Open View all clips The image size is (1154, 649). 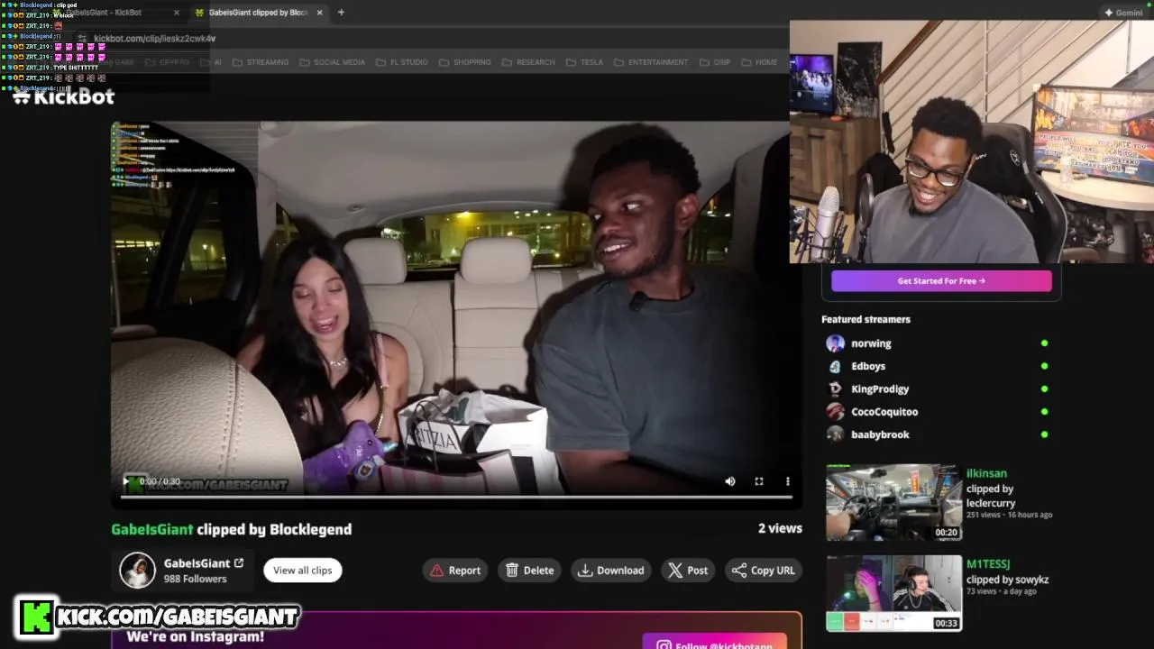[x=303, y=570]
